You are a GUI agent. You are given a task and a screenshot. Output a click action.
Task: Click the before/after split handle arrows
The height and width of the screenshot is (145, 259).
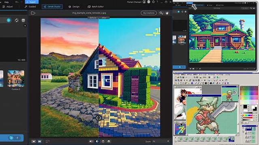98,118
